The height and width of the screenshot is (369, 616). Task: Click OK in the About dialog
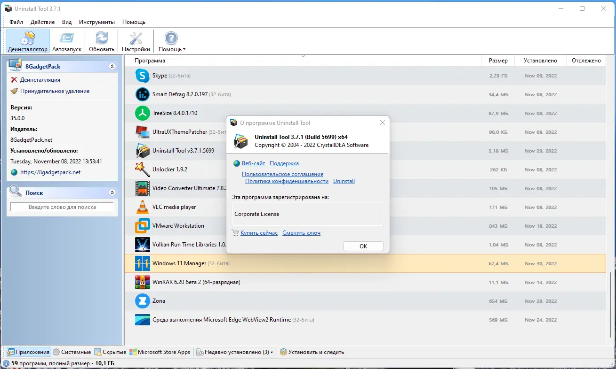(x=363, y=246)
